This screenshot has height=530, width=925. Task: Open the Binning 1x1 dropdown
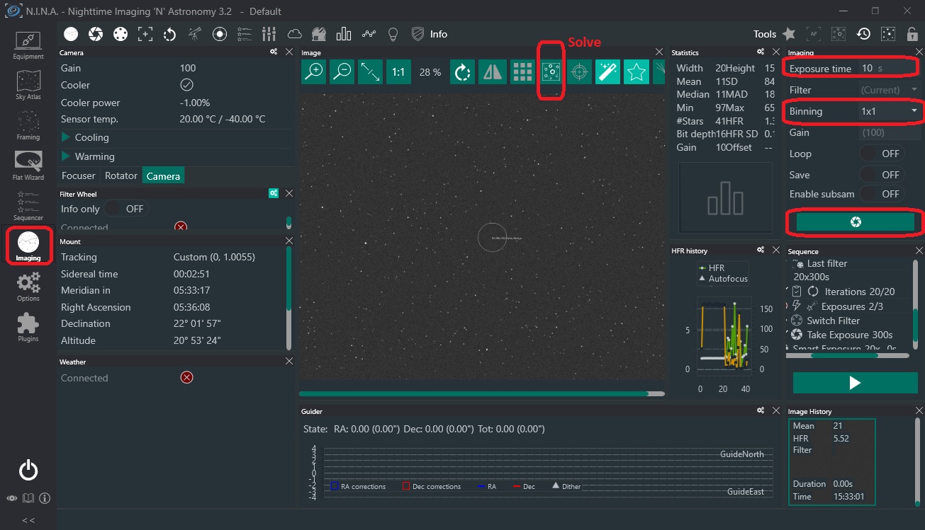coord(888,111)
